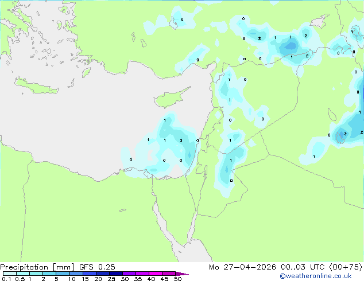This screenshot has height=281, width=364.
Task: Click the '0.1' legend scale label
Action: 6,279
